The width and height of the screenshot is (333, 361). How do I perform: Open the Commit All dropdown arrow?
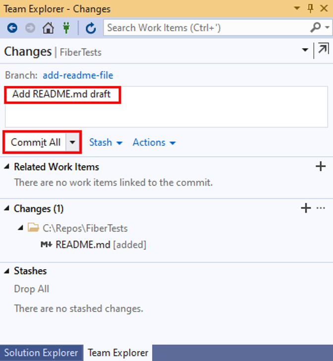click(73, 143)
